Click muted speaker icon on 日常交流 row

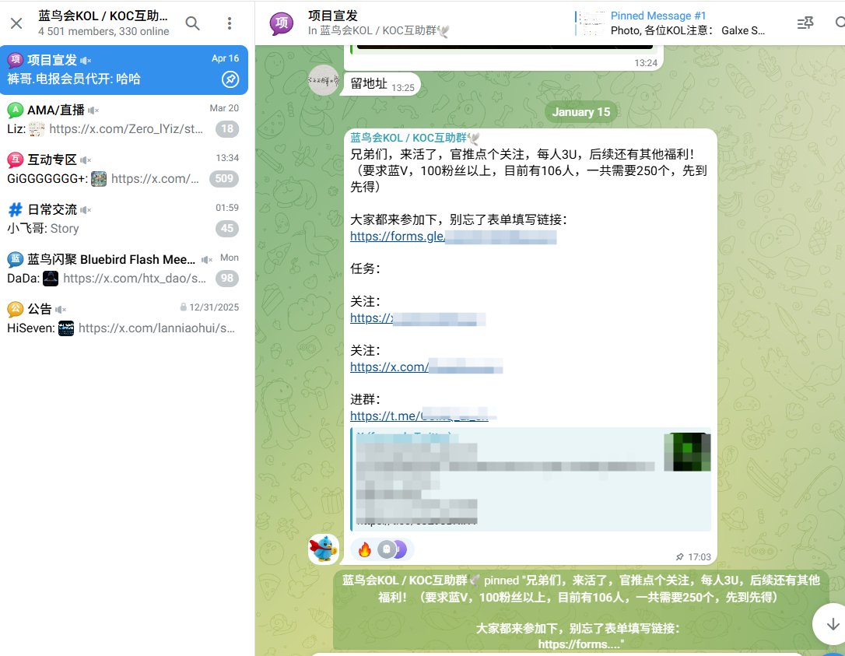pos(86,209)
